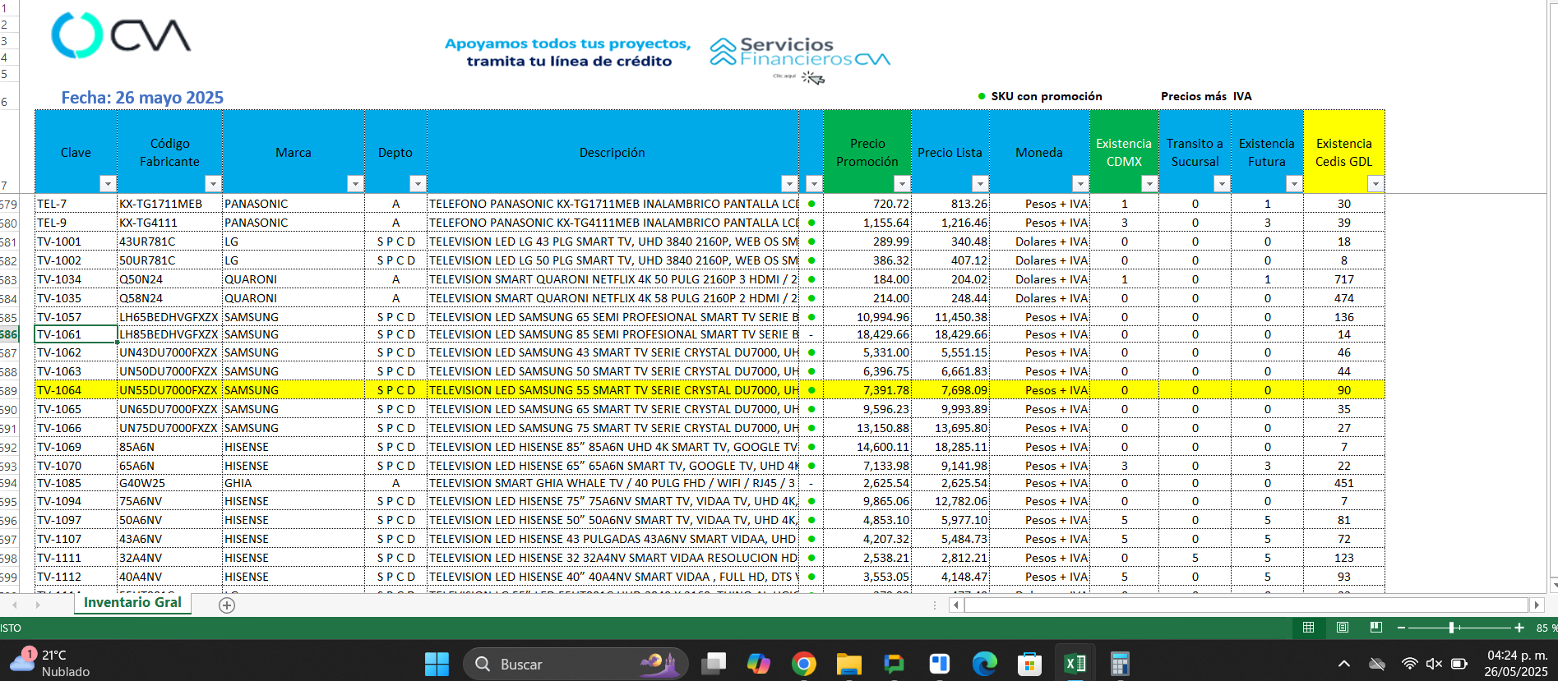Image resolution: width=1558 pixels, height=681 pixels.
Task: Open the Precio Promoción filter dropdown
Action: point(902,183)
